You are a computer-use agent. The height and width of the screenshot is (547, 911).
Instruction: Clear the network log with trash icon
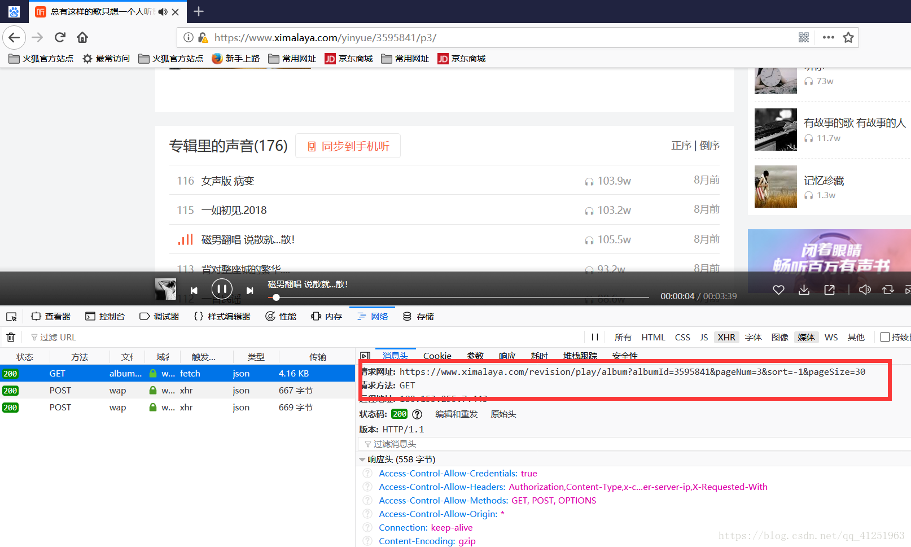tap(11, 337)
